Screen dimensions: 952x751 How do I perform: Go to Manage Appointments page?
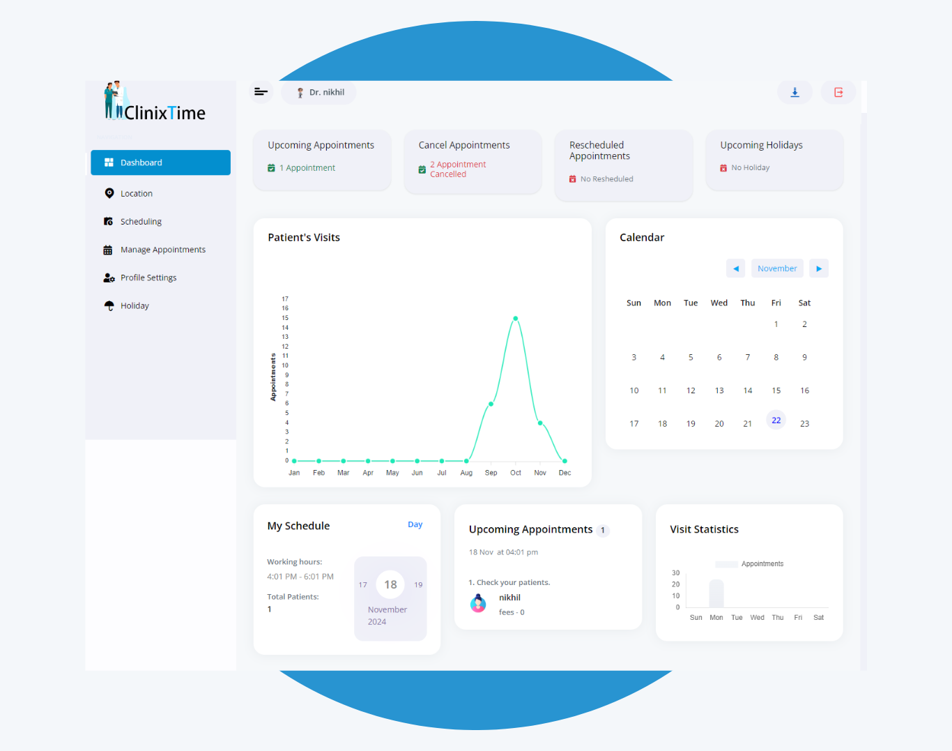[x=162, y=250]
